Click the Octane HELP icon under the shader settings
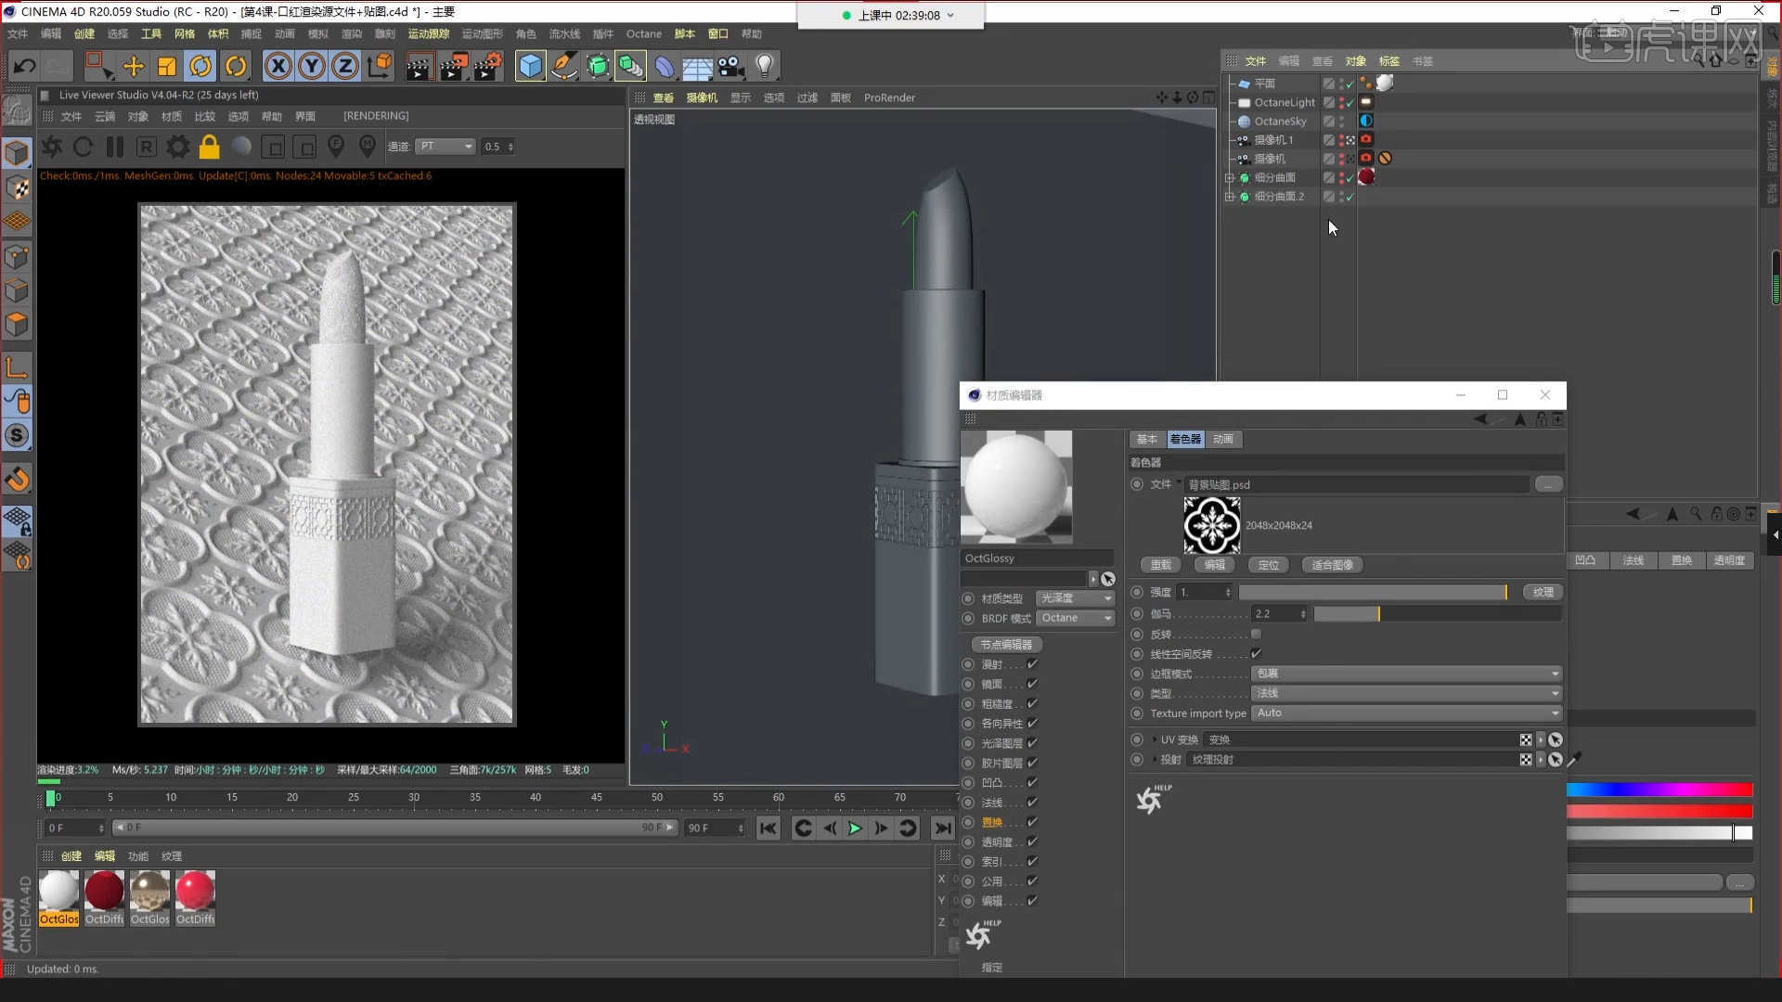Screen dimensions: 1782x1002 1152,799
